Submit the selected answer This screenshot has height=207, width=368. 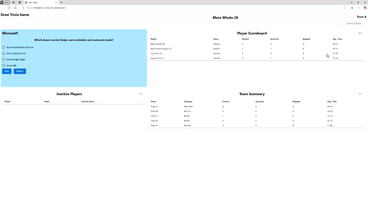point(20,71)
